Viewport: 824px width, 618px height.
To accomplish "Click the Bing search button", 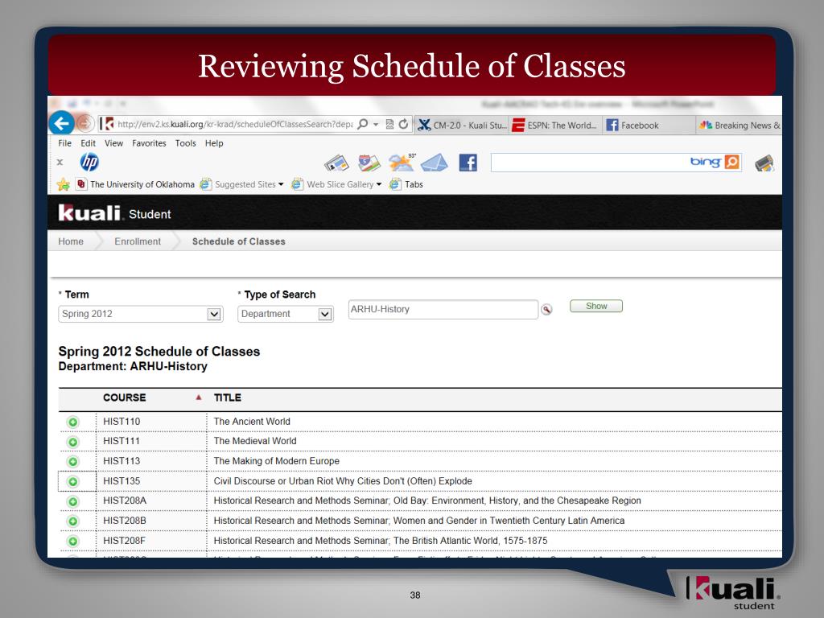I will click(732, 162).
